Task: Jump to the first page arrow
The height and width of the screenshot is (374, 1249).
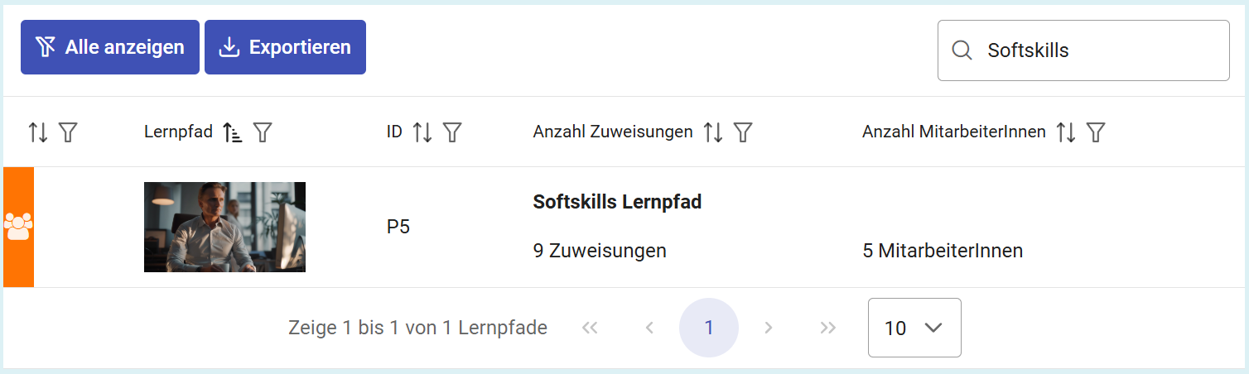Action: click(x=590, y=328)
